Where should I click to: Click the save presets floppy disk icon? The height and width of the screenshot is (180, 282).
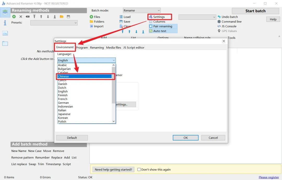pos(68,17)
